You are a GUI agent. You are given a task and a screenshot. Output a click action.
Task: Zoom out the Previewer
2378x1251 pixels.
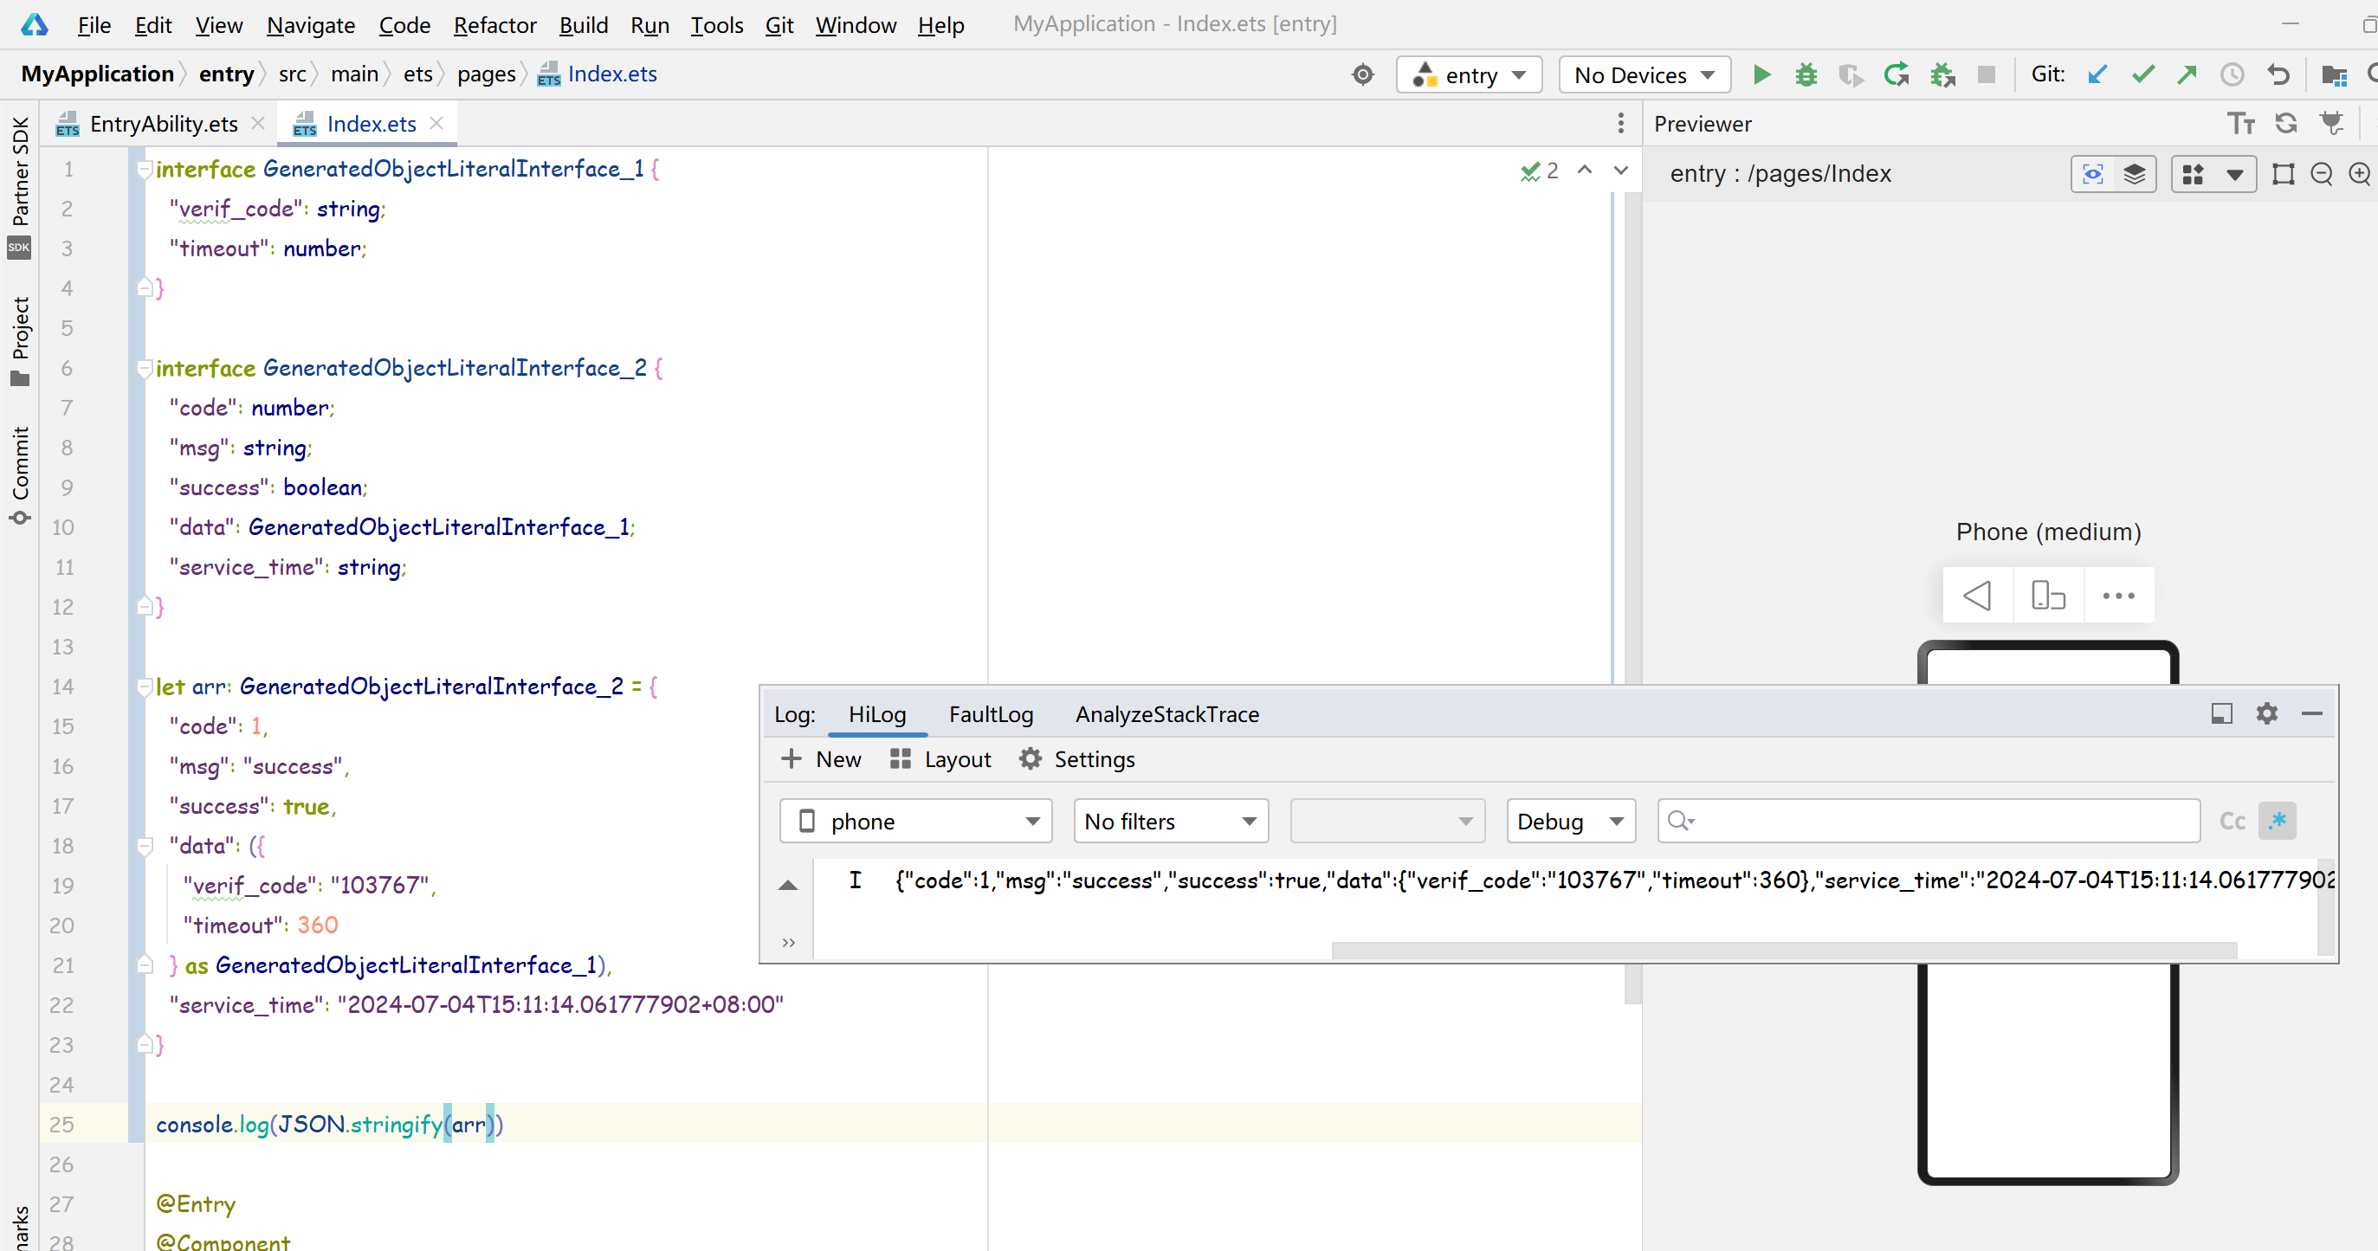[2322, 173]
